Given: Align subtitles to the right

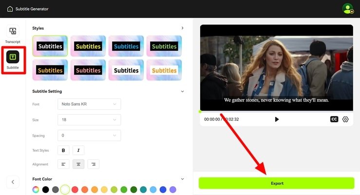Looking at the screenshot, I should [x=93, y=164].
